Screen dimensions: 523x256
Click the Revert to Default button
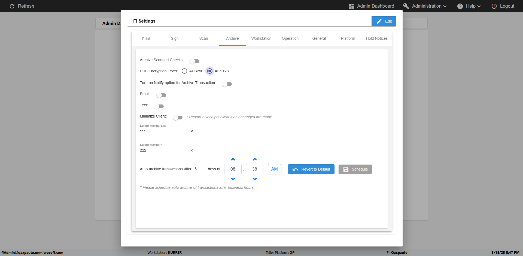coord(311,169)
